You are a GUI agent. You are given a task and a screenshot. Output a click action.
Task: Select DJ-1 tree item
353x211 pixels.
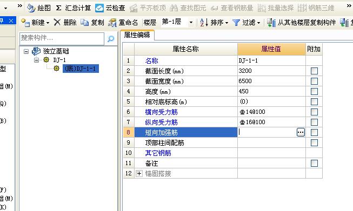(x=59, y=60)
